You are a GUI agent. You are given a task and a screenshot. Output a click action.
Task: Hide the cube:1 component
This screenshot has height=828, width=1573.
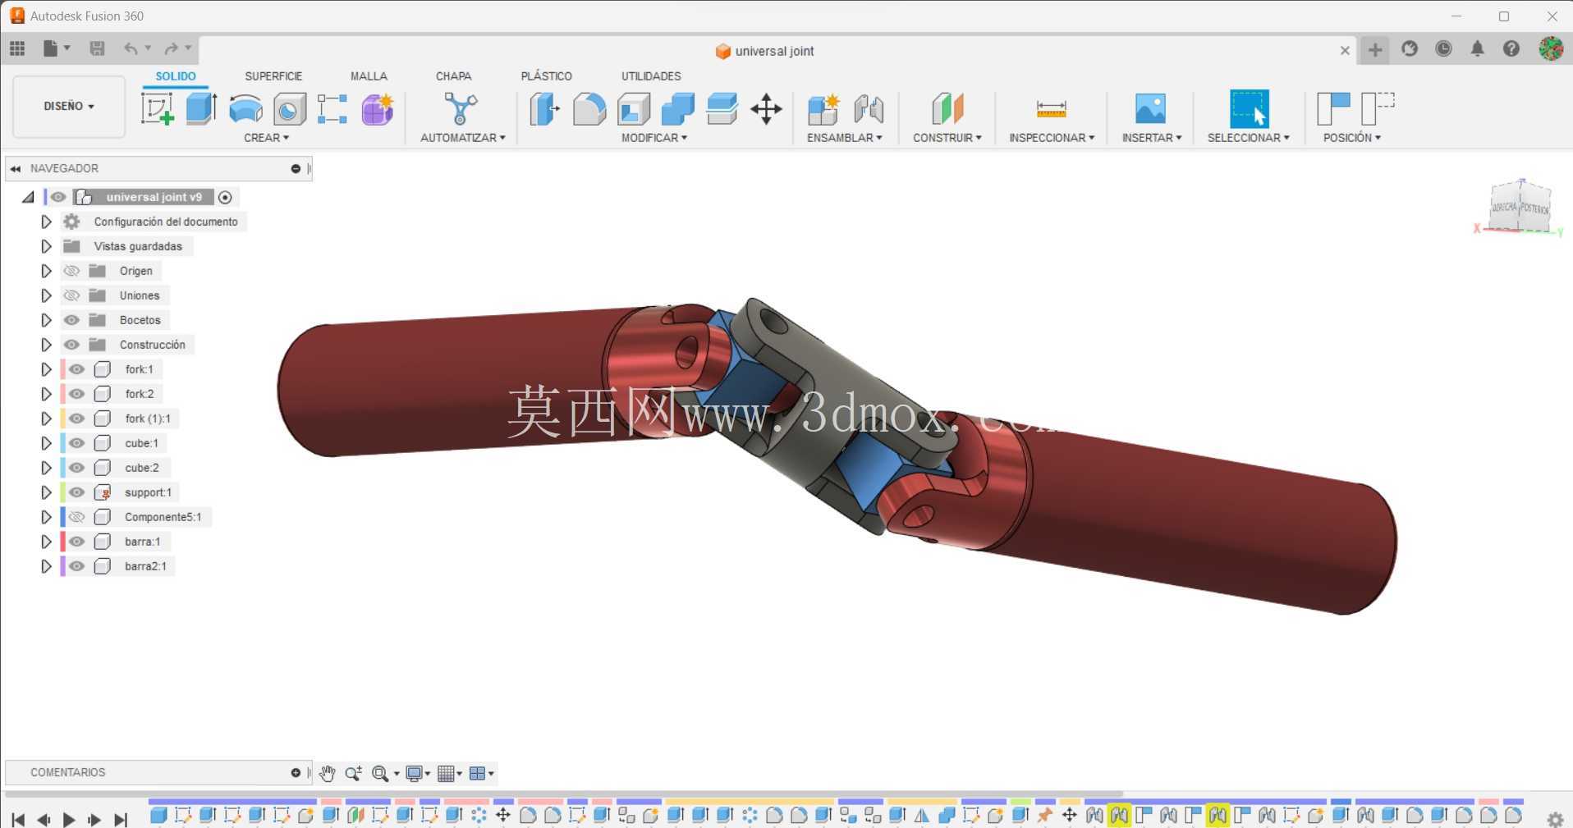(x=76, y=443)
